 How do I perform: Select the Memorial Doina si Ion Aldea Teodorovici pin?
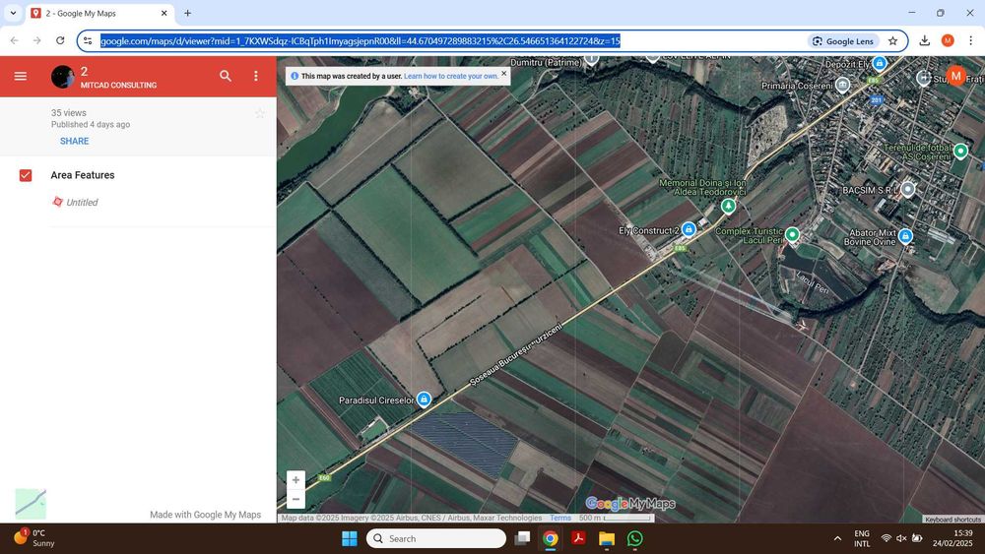coord(728,205)
